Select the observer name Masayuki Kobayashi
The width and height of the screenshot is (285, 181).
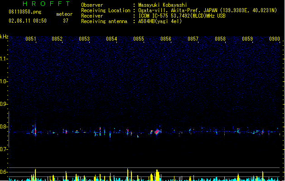(163, 5)
